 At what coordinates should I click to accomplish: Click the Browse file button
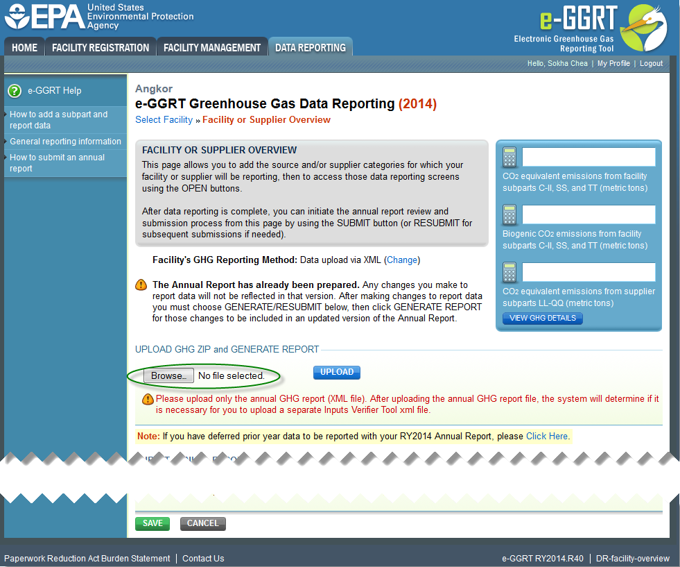(x=168, y=375)
